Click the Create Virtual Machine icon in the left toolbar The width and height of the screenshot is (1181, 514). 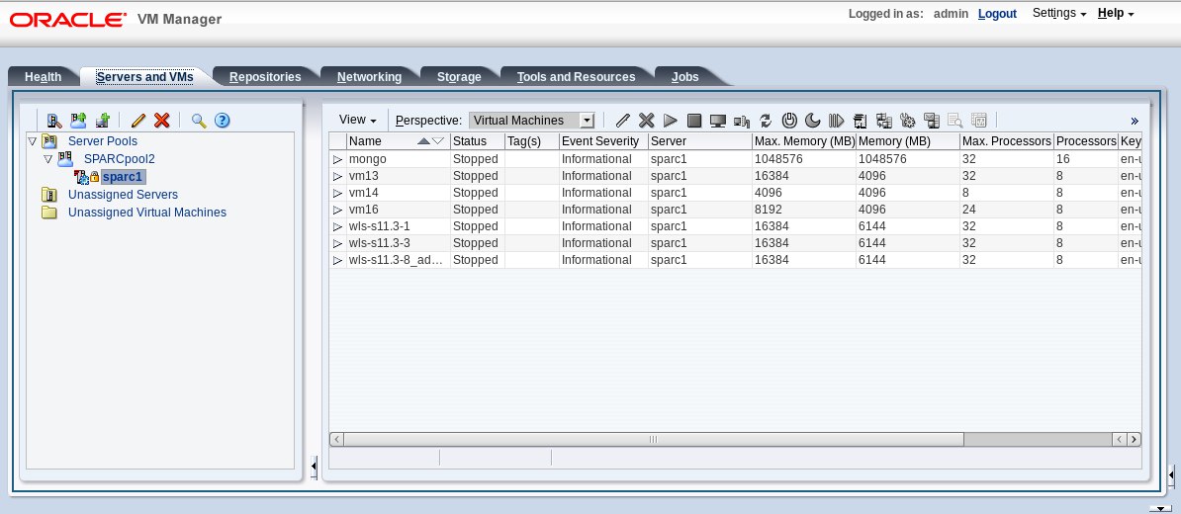point(103,121)
